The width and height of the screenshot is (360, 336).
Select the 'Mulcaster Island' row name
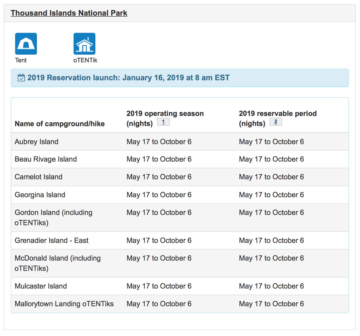pos(41,286)
